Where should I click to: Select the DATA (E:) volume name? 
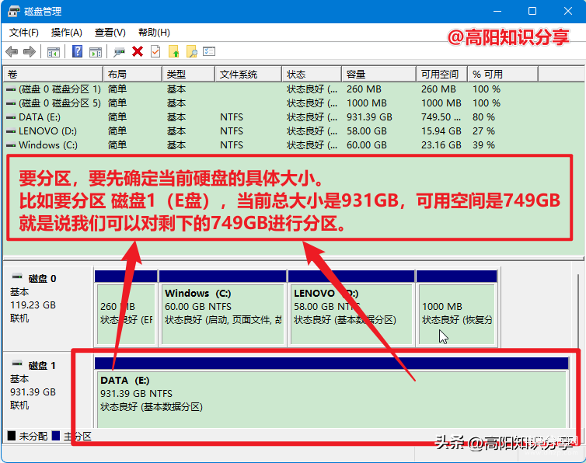[40, 117]
